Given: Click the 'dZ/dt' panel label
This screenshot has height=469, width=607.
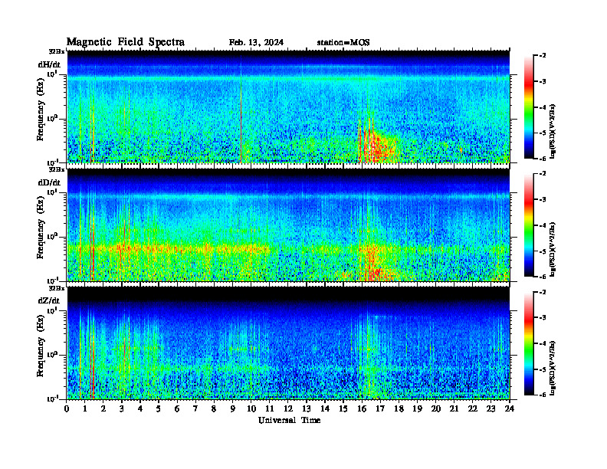Looking at the screenshot, I should click(49, 300).
